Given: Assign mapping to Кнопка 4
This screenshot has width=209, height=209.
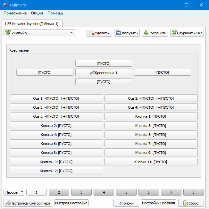Looking at the screenshot, I should coord(56,134).
